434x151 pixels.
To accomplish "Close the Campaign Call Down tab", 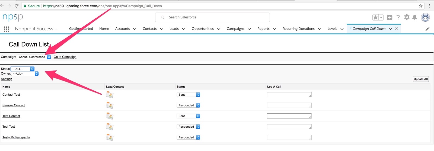I will pos(396,29).
